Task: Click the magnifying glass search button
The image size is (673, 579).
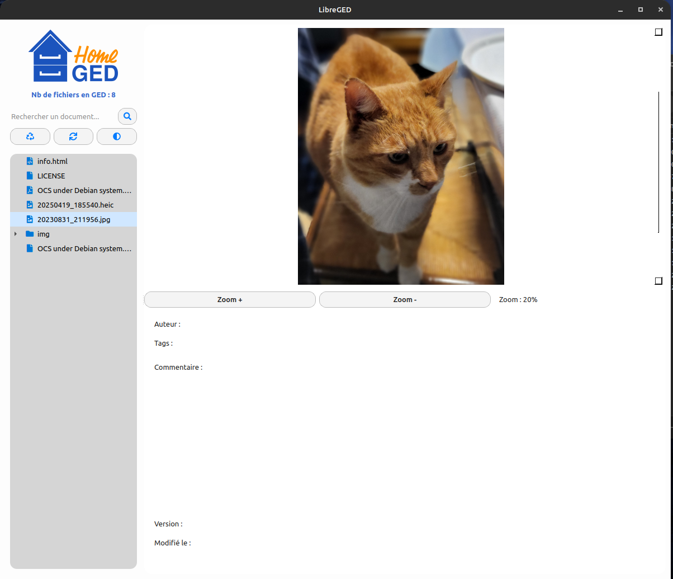Action: (x=127, y=116)
